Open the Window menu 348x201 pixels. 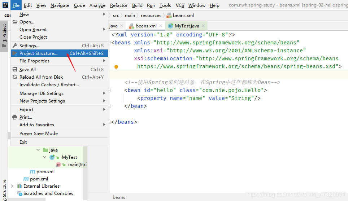tap(197, 5)
